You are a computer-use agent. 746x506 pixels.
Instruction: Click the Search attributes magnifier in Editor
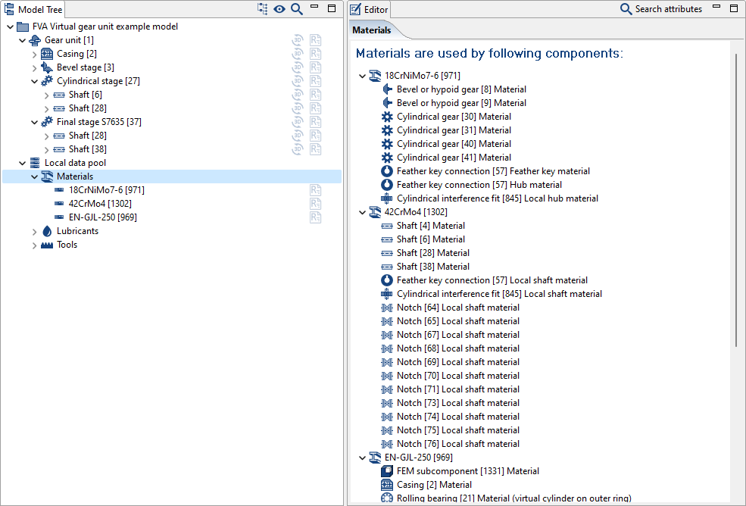coord(626,9)
